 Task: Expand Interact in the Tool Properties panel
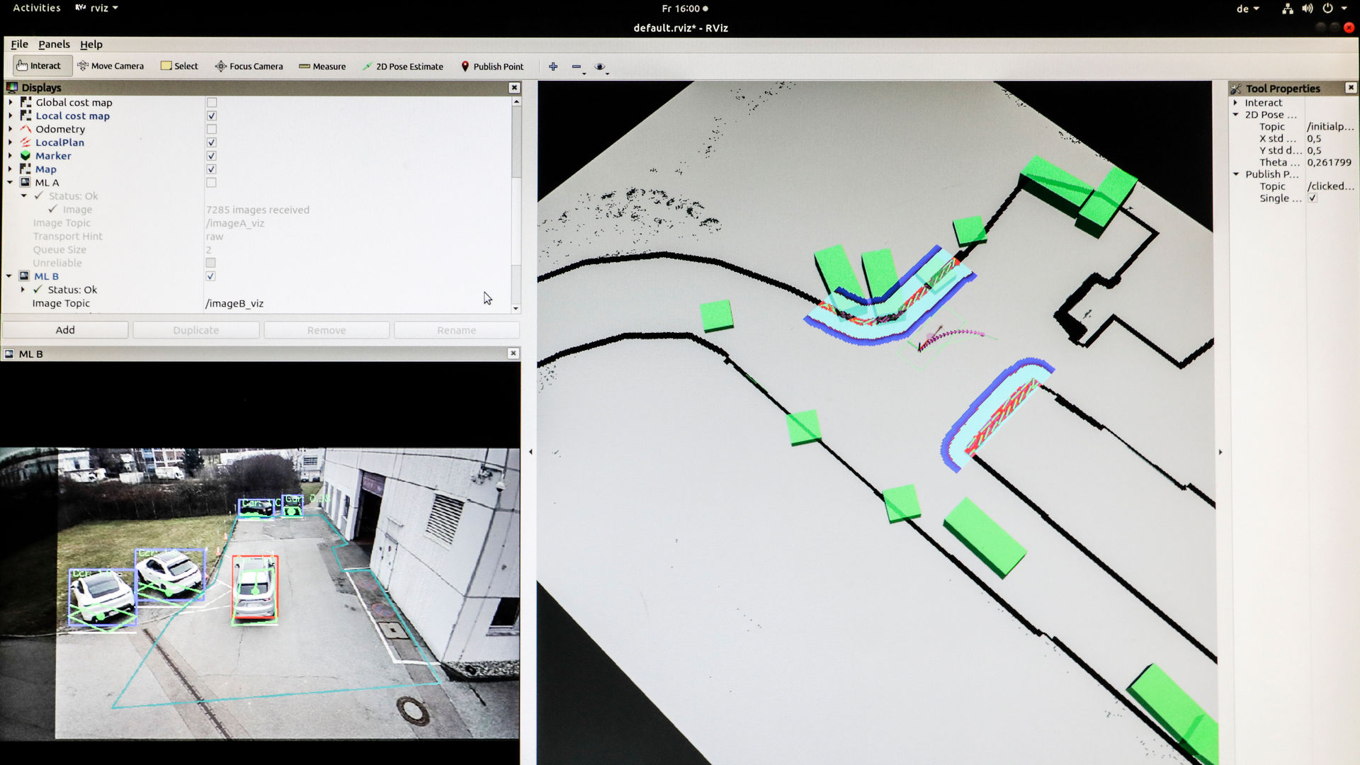[1236, 102]
